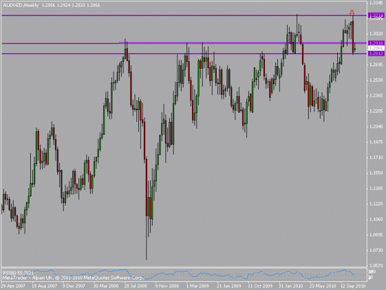Click the 9 Nov 2008 date label
This screenshot has height=290, width=386.
pyautogui.click(x=167, y=286)
